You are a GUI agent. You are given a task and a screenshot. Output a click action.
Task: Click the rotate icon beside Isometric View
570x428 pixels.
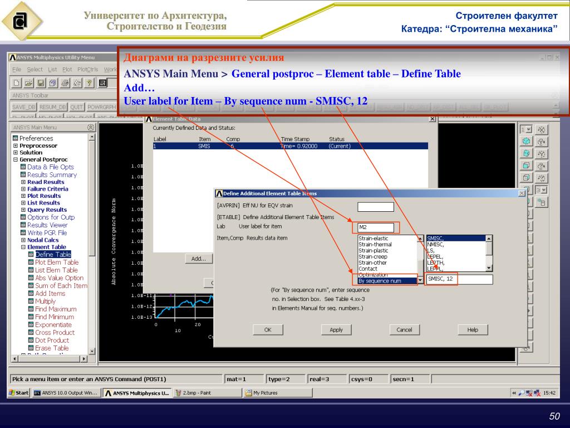click(x=541, y=141)
